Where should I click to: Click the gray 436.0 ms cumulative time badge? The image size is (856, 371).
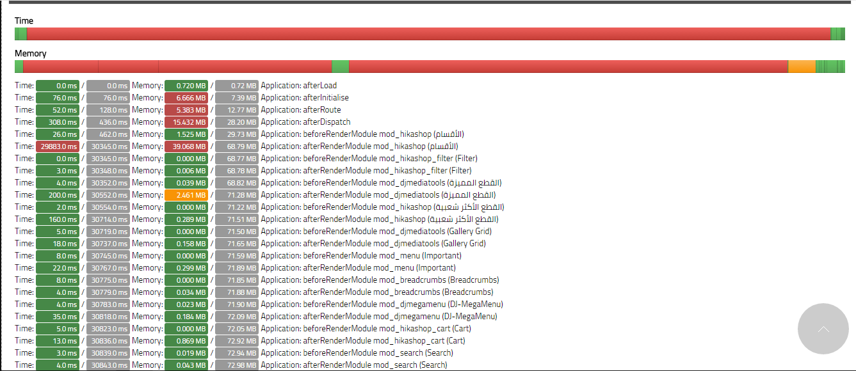click(x=108, y=122)
